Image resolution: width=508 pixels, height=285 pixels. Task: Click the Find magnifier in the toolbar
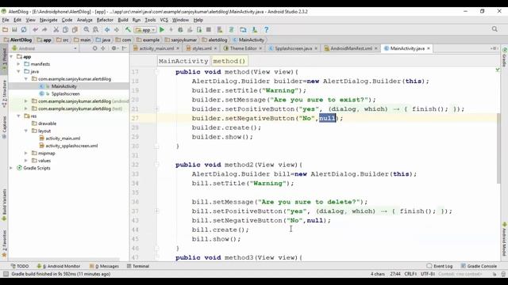[87, 30]
